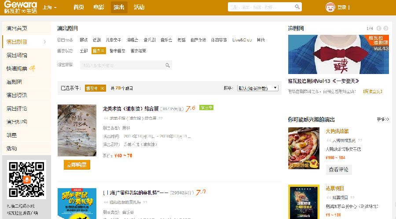
Task: Filter by 其他 category
Action: pyautogui.click(x=260, y=40)
